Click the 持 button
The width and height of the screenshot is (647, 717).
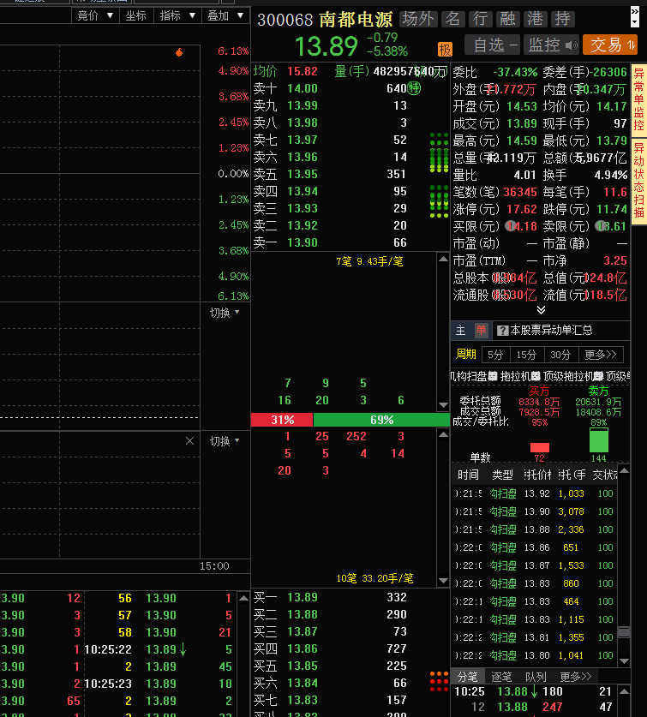tap(562, 19)
